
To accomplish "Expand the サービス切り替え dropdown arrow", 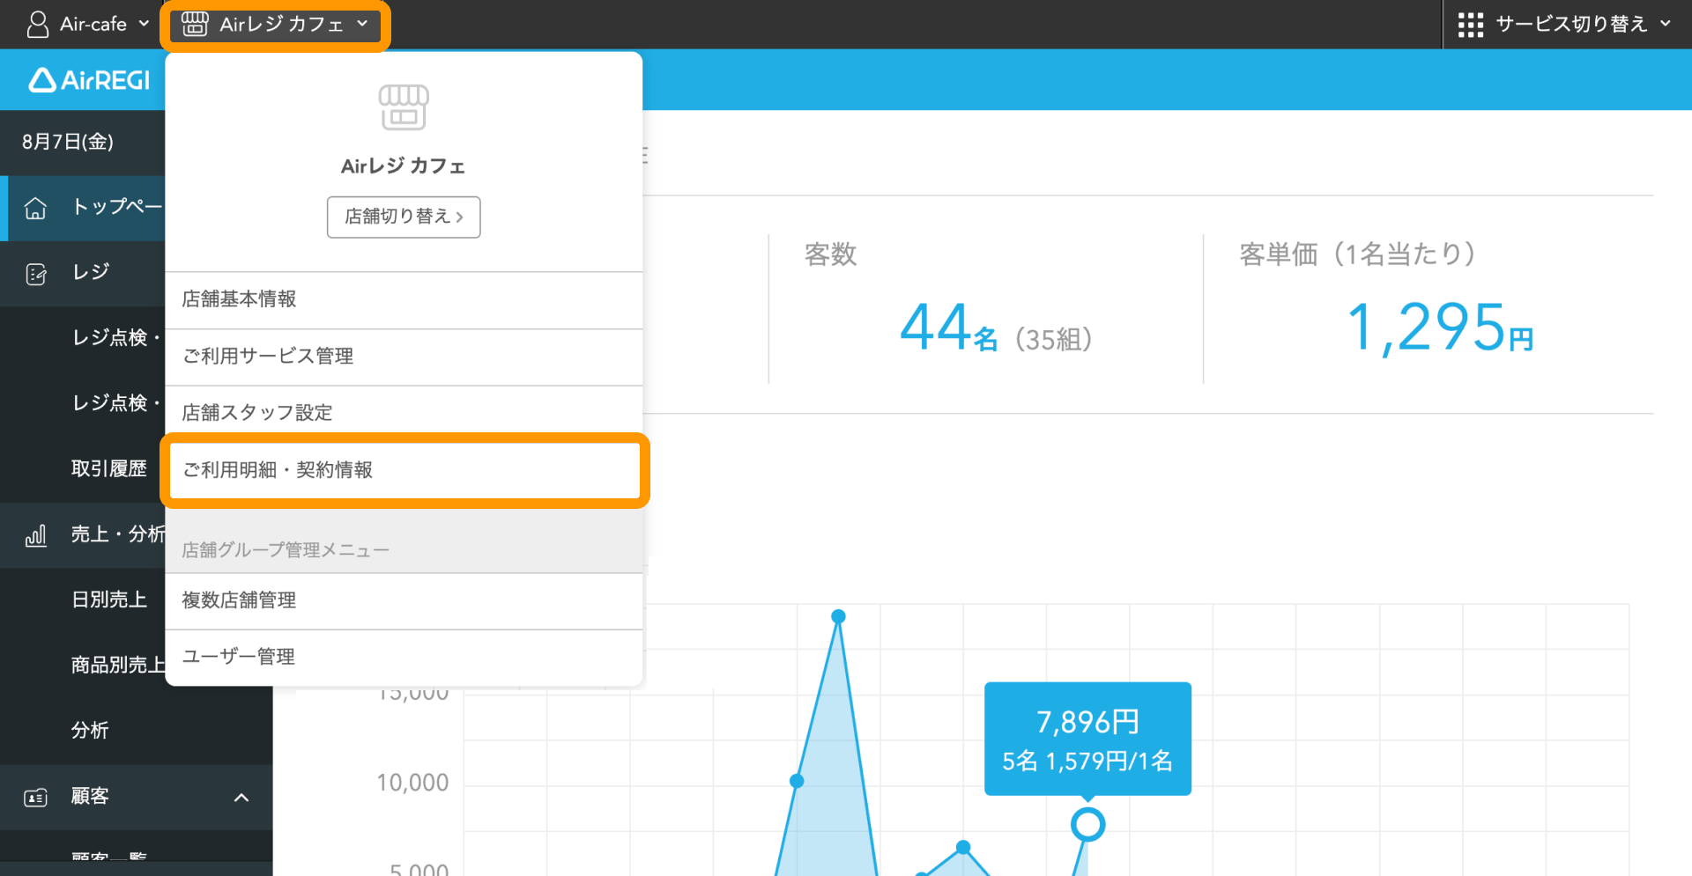I will 1665,24.
